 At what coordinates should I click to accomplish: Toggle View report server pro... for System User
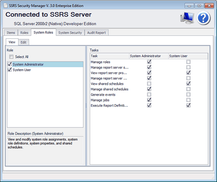(188, 73)
